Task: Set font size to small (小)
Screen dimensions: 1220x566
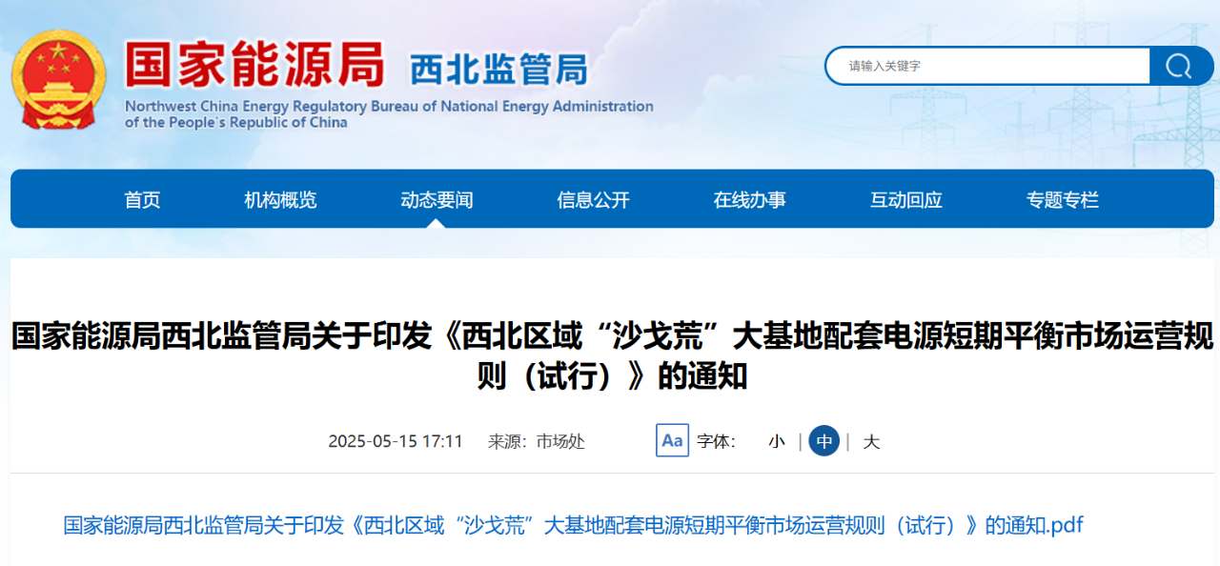Action: click(x=777, y=441)
